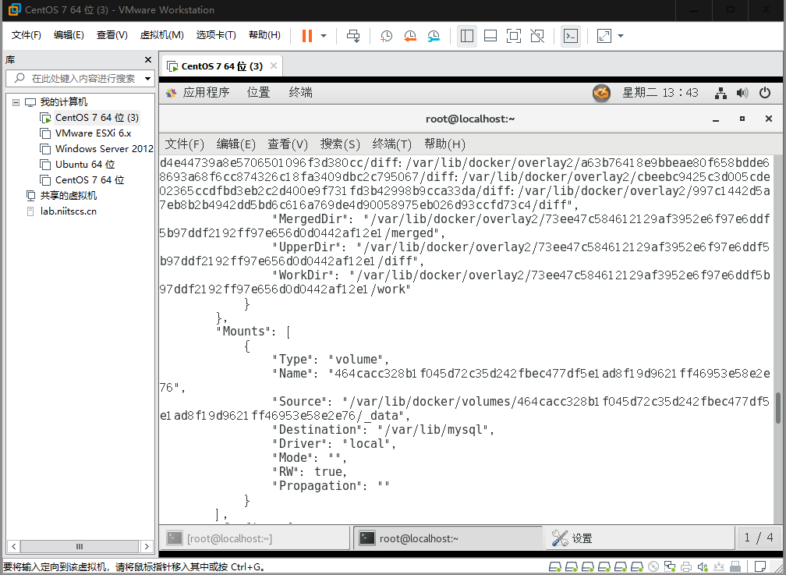786x575 pixels.
Task: Select Ubuntu 64 位 virtual machine
Action: pyautogui.click(x=85, y=165)
